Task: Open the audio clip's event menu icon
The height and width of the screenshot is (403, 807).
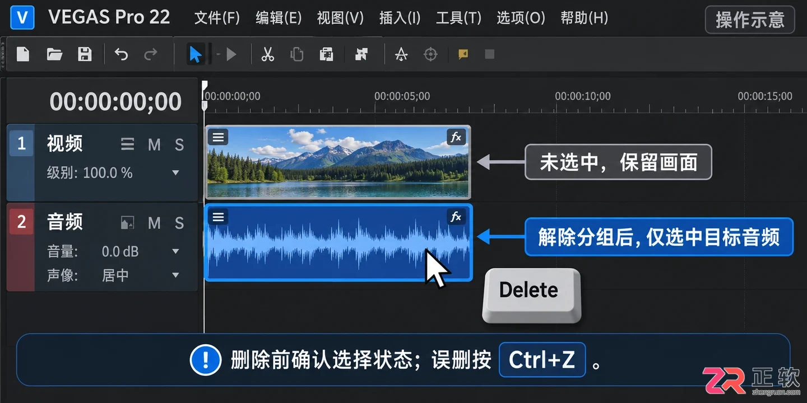Action: [219, 217]
